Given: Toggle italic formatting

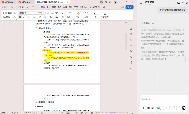Looking at the screenshot, I should 24,17.
